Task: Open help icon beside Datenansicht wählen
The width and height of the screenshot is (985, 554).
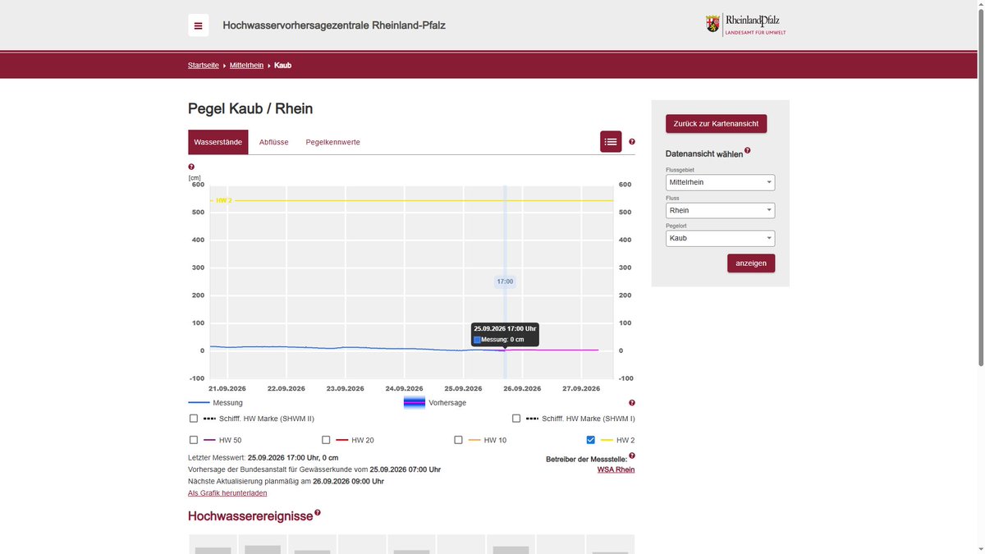Action: tap(748, 150)
